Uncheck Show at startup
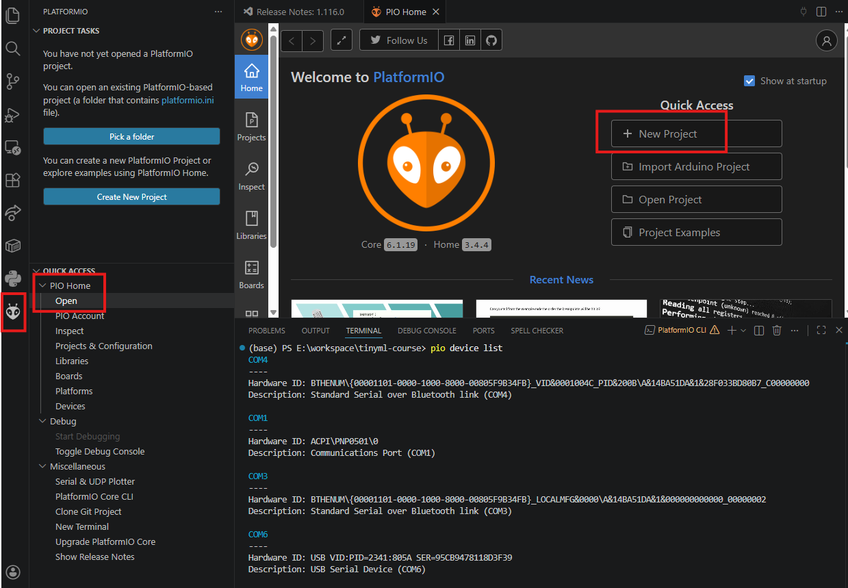848x588 pixels. [749, 81]
